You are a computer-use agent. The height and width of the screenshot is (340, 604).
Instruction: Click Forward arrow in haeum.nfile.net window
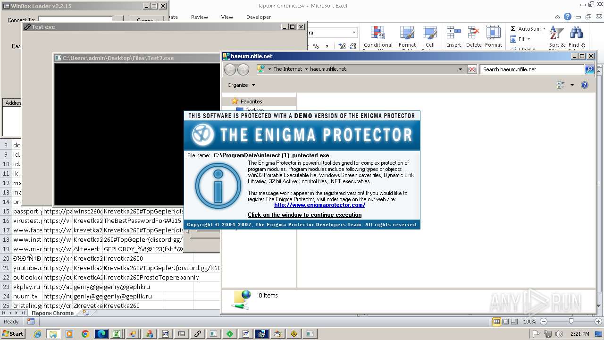243,69
